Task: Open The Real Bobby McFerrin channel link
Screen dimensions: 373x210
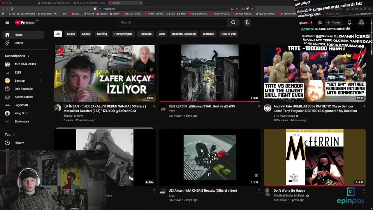Action: click(x=289, y=195)
